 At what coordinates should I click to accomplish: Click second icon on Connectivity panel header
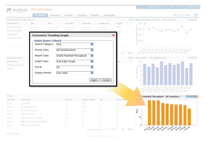191,58
